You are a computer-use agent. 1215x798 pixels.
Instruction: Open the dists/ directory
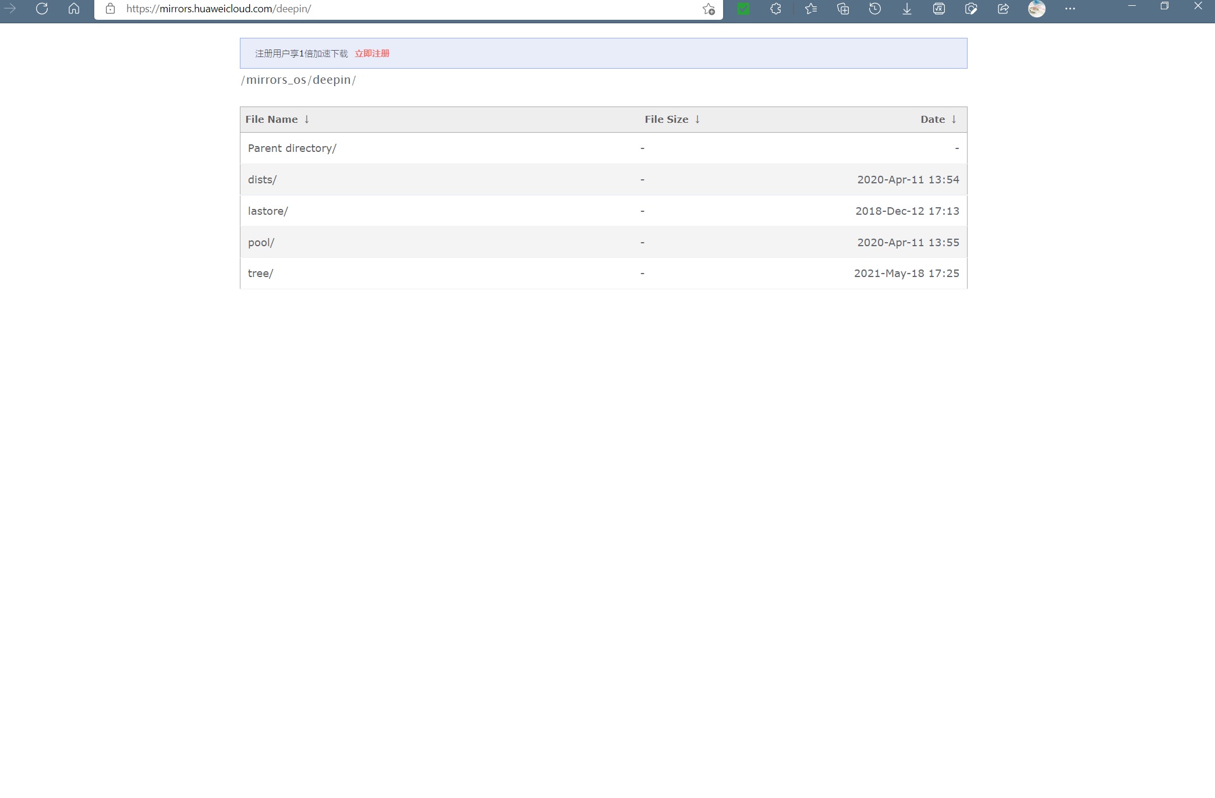click(263, 179)
